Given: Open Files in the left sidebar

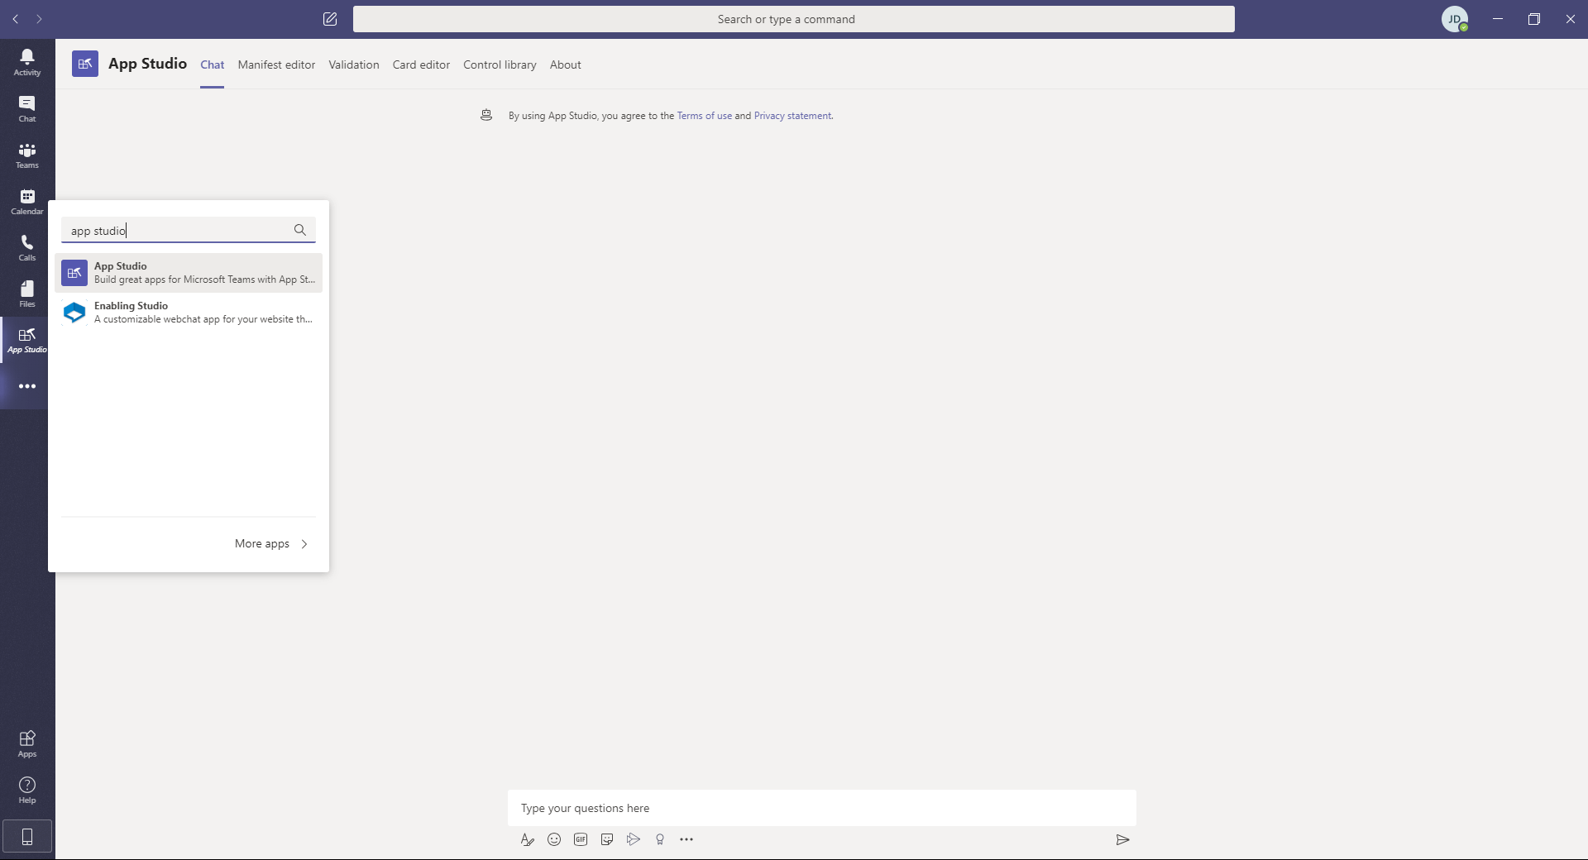Looking at the screenshot, I should (x=27, y=294).
